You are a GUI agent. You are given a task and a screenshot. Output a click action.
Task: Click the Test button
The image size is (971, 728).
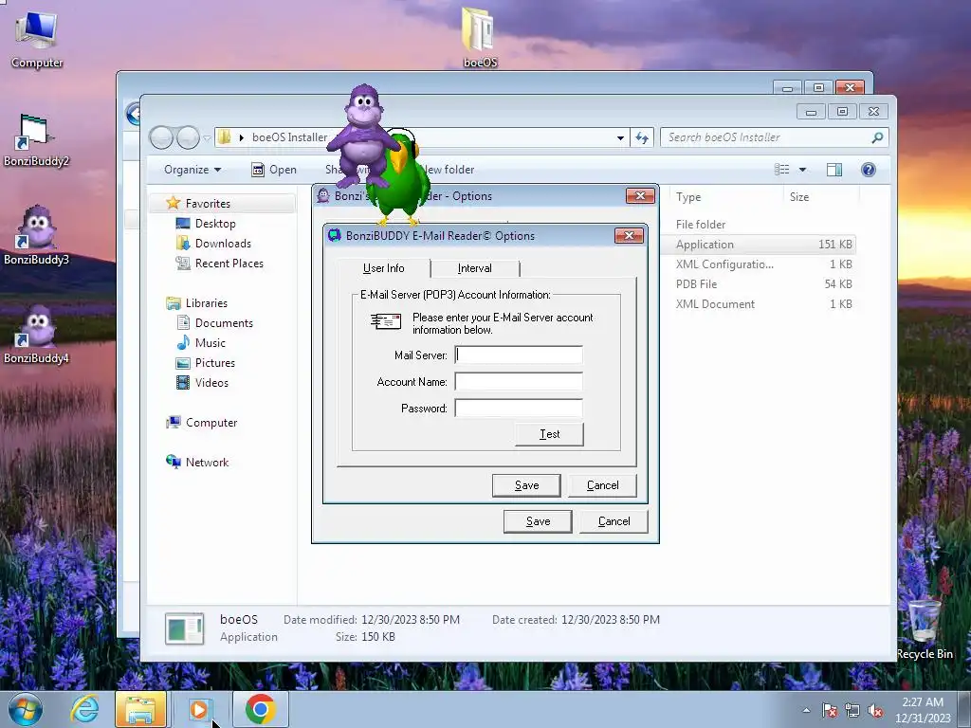(x=549, y=434)
